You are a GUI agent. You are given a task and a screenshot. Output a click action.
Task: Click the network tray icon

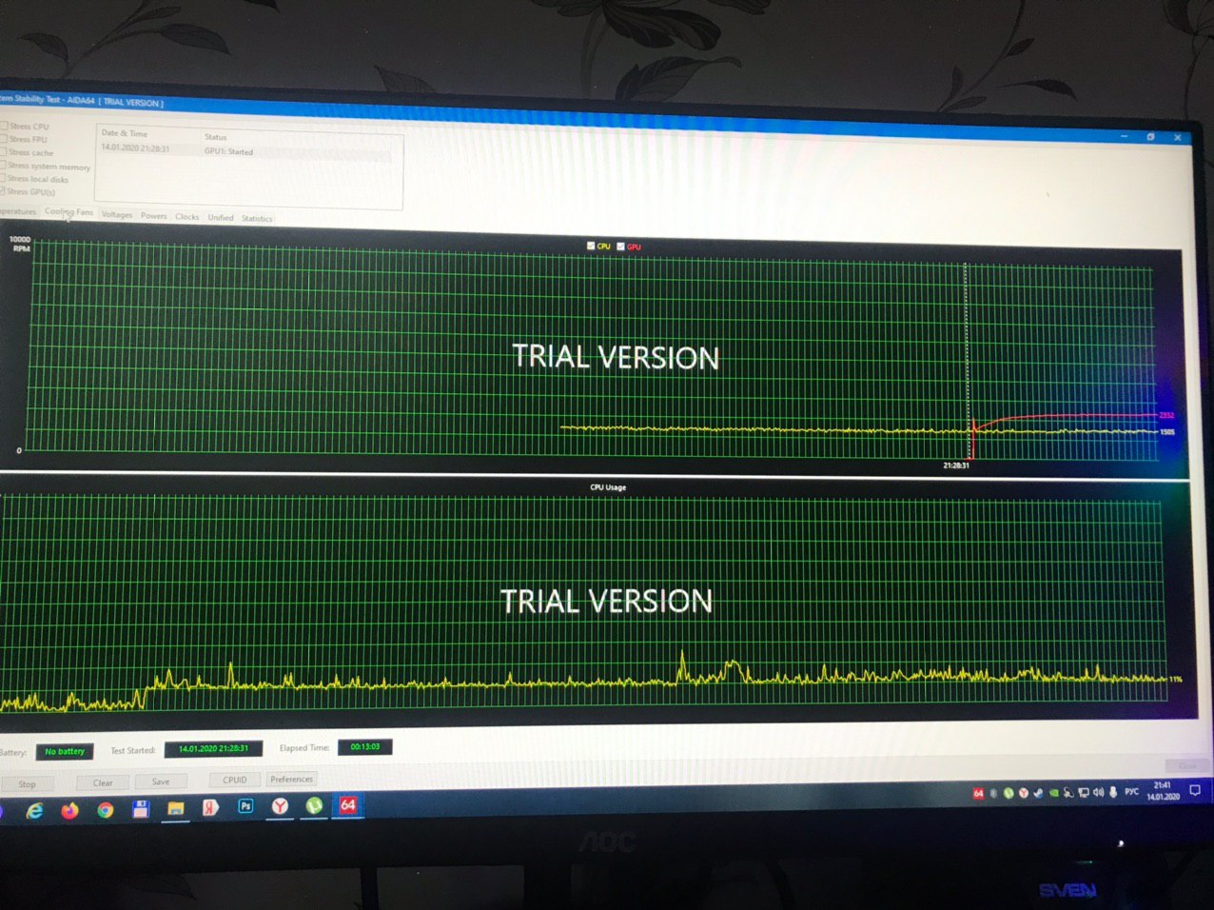[1084, 792]
